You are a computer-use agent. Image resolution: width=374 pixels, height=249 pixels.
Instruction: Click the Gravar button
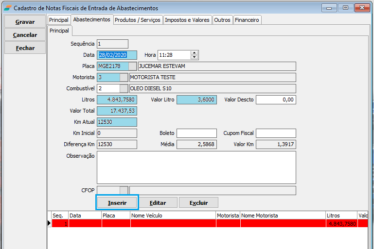25,22
